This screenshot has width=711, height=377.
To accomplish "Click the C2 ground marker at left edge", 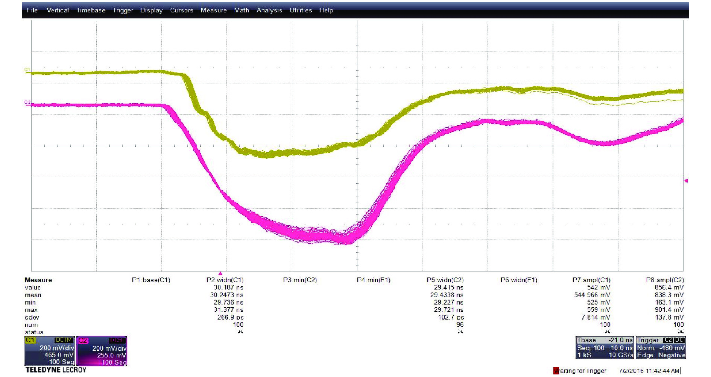I will point(27,103).
